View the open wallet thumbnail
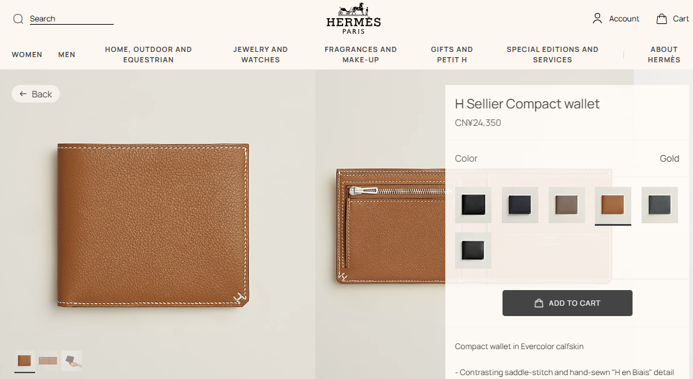The height and width of the screenshot is (379, 693). [48, 361]
